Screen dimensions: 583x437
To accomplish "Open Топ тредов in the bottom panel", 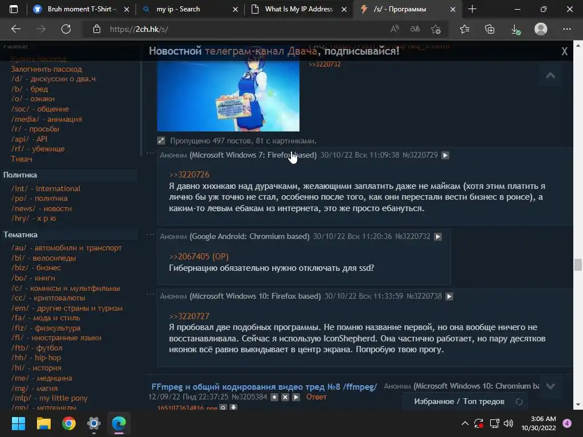I will [484, 401].
